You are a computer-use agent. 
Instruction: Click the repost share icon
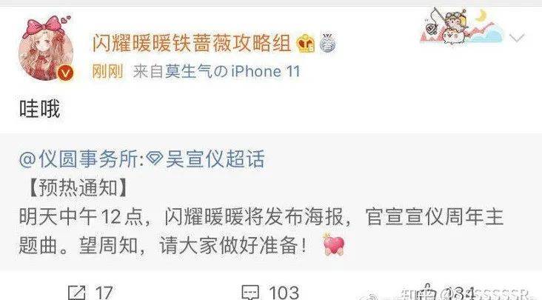(77, 293)
